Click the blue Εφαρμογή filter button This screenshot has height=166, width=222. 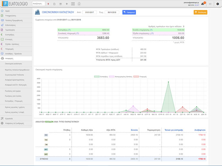coord(129,12)
